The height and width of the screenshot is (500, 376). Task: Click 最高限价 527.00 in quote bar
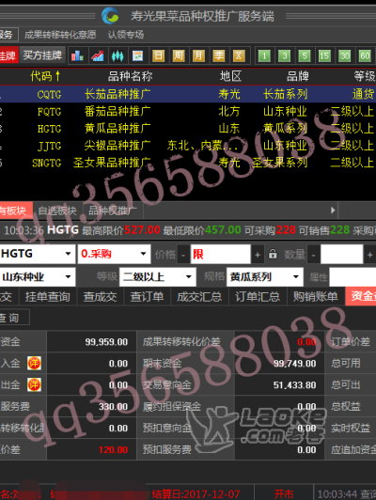click(121, 230)
